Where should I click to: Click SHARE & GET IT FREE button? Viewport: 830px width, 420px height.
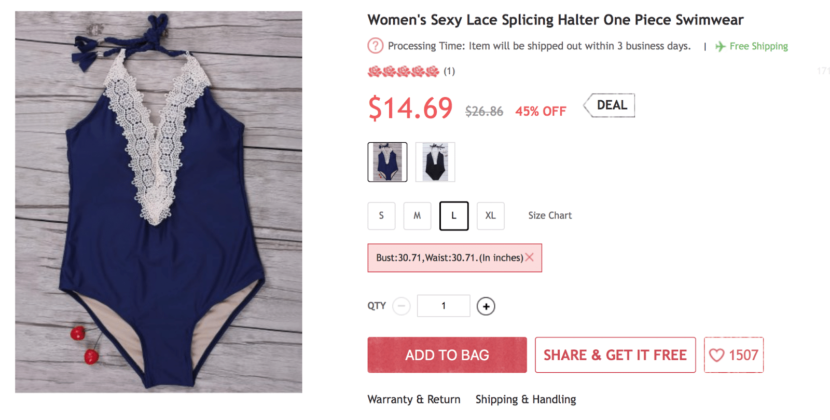coord(615,355)
